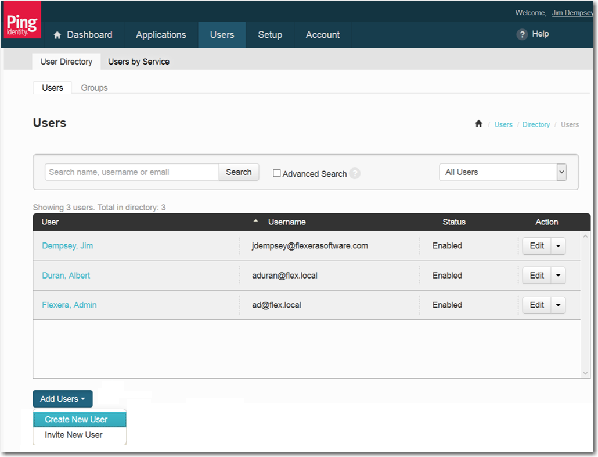Expand Edit dropdown arrow for Duran, Albert
The image size is (598, 457).
pyautogui.click(x=558, y=276)
